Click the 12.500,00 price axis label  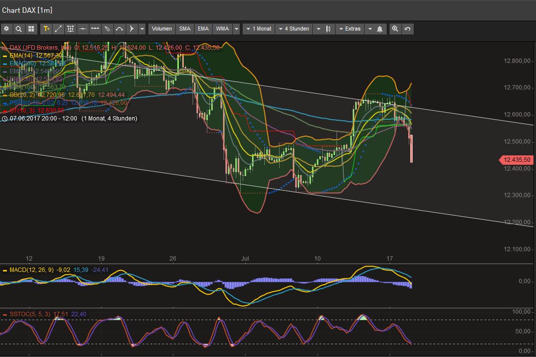tap(517, 141)
